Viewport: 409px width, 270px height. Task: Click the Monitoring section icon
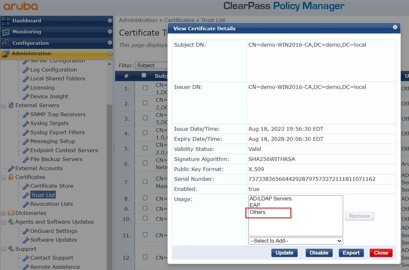pos(6,32)
